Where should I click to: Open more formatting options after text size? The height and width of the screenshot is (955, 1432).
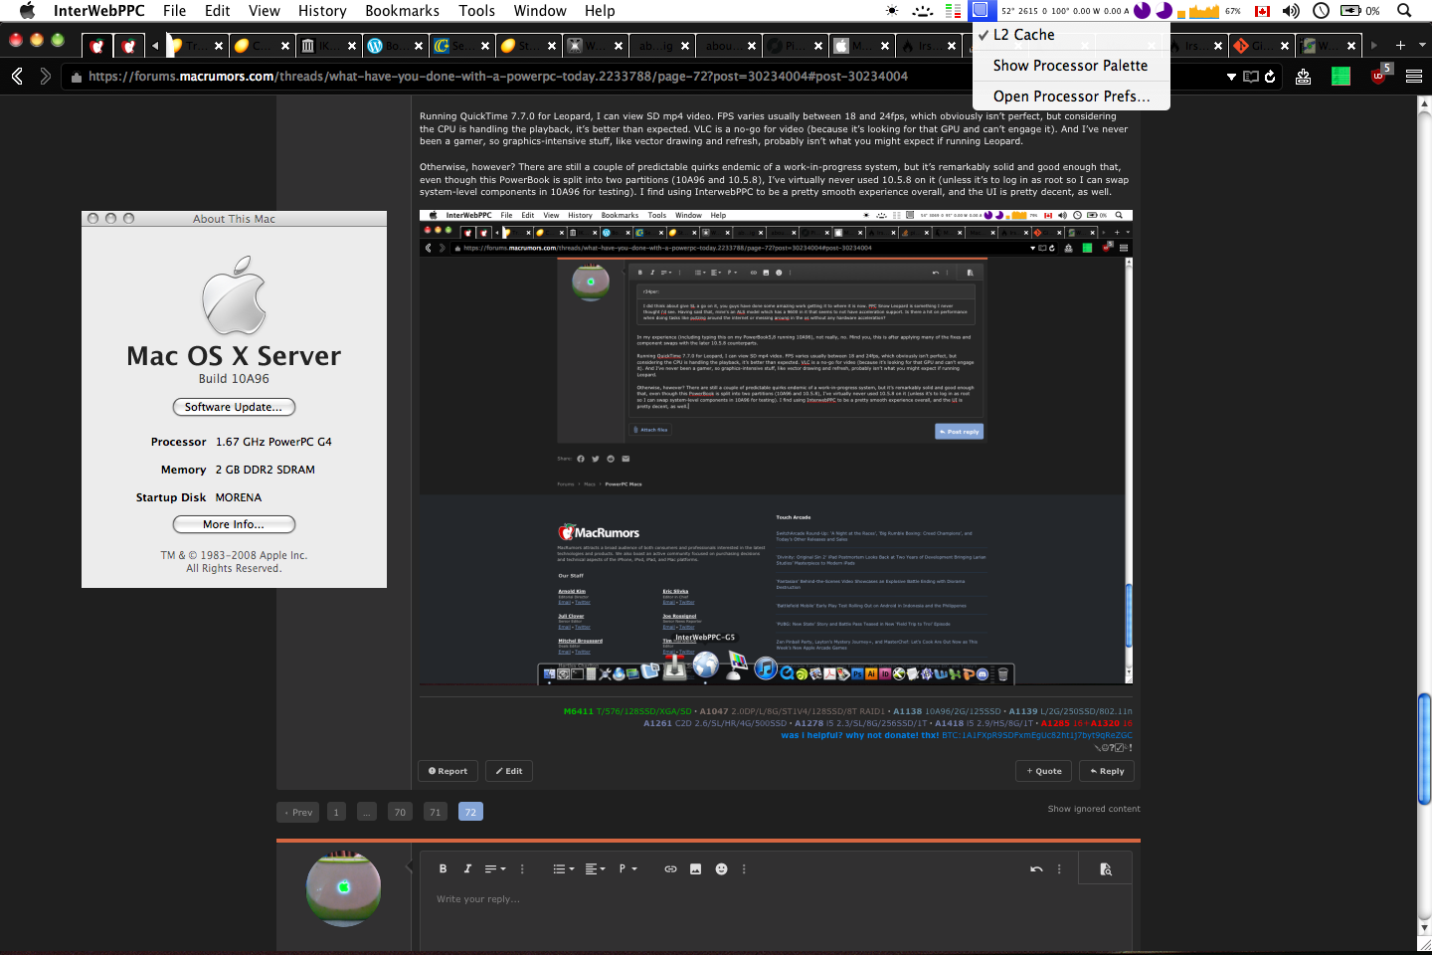pyautogui.click(x=522, y=868)
